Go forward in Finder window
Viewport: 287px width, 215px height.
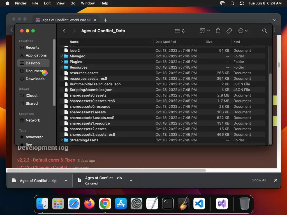(74, 31)
